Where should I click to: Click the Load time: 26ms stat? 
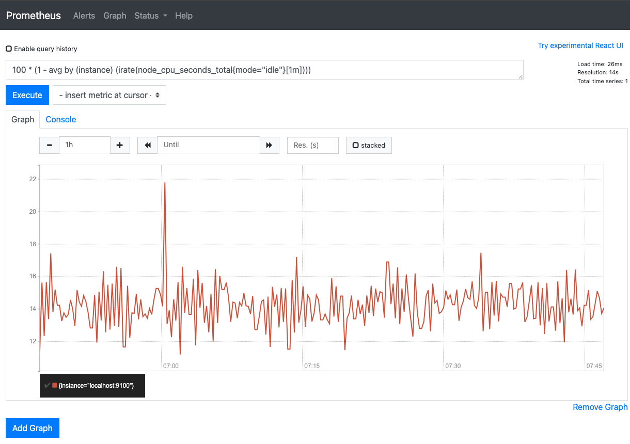coord(600,64)
